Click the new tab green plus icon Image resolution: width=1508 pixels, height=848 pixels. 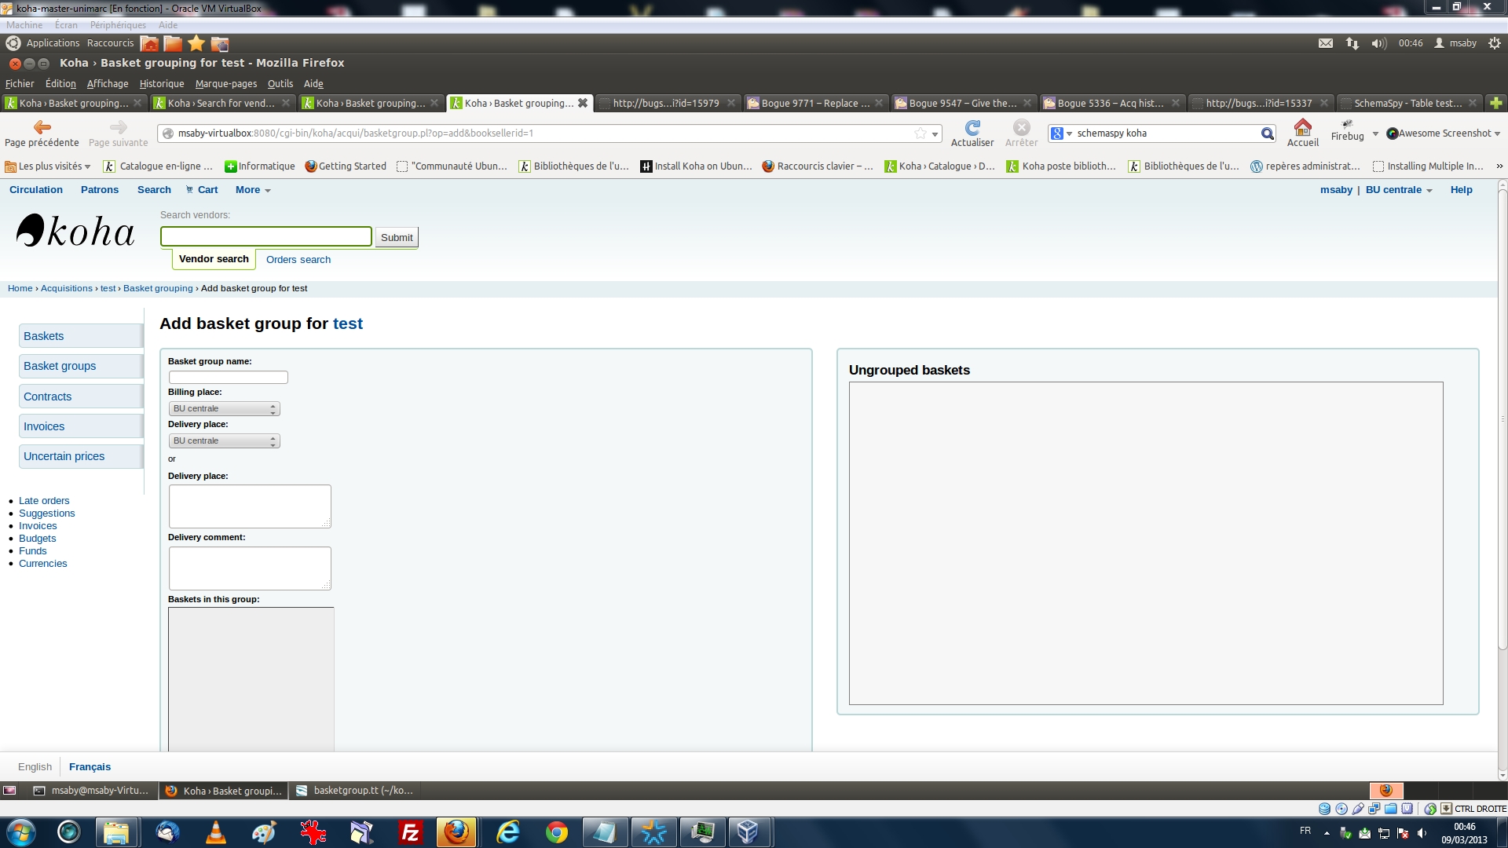coord(1495,103)
